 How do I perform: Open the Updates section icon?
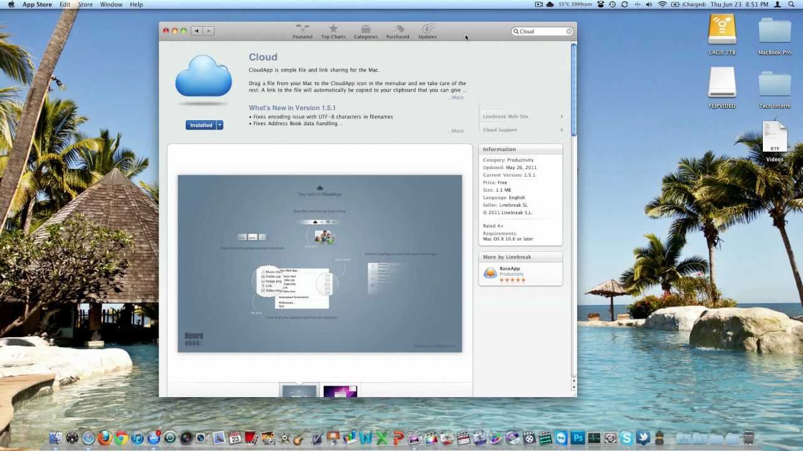428,32
